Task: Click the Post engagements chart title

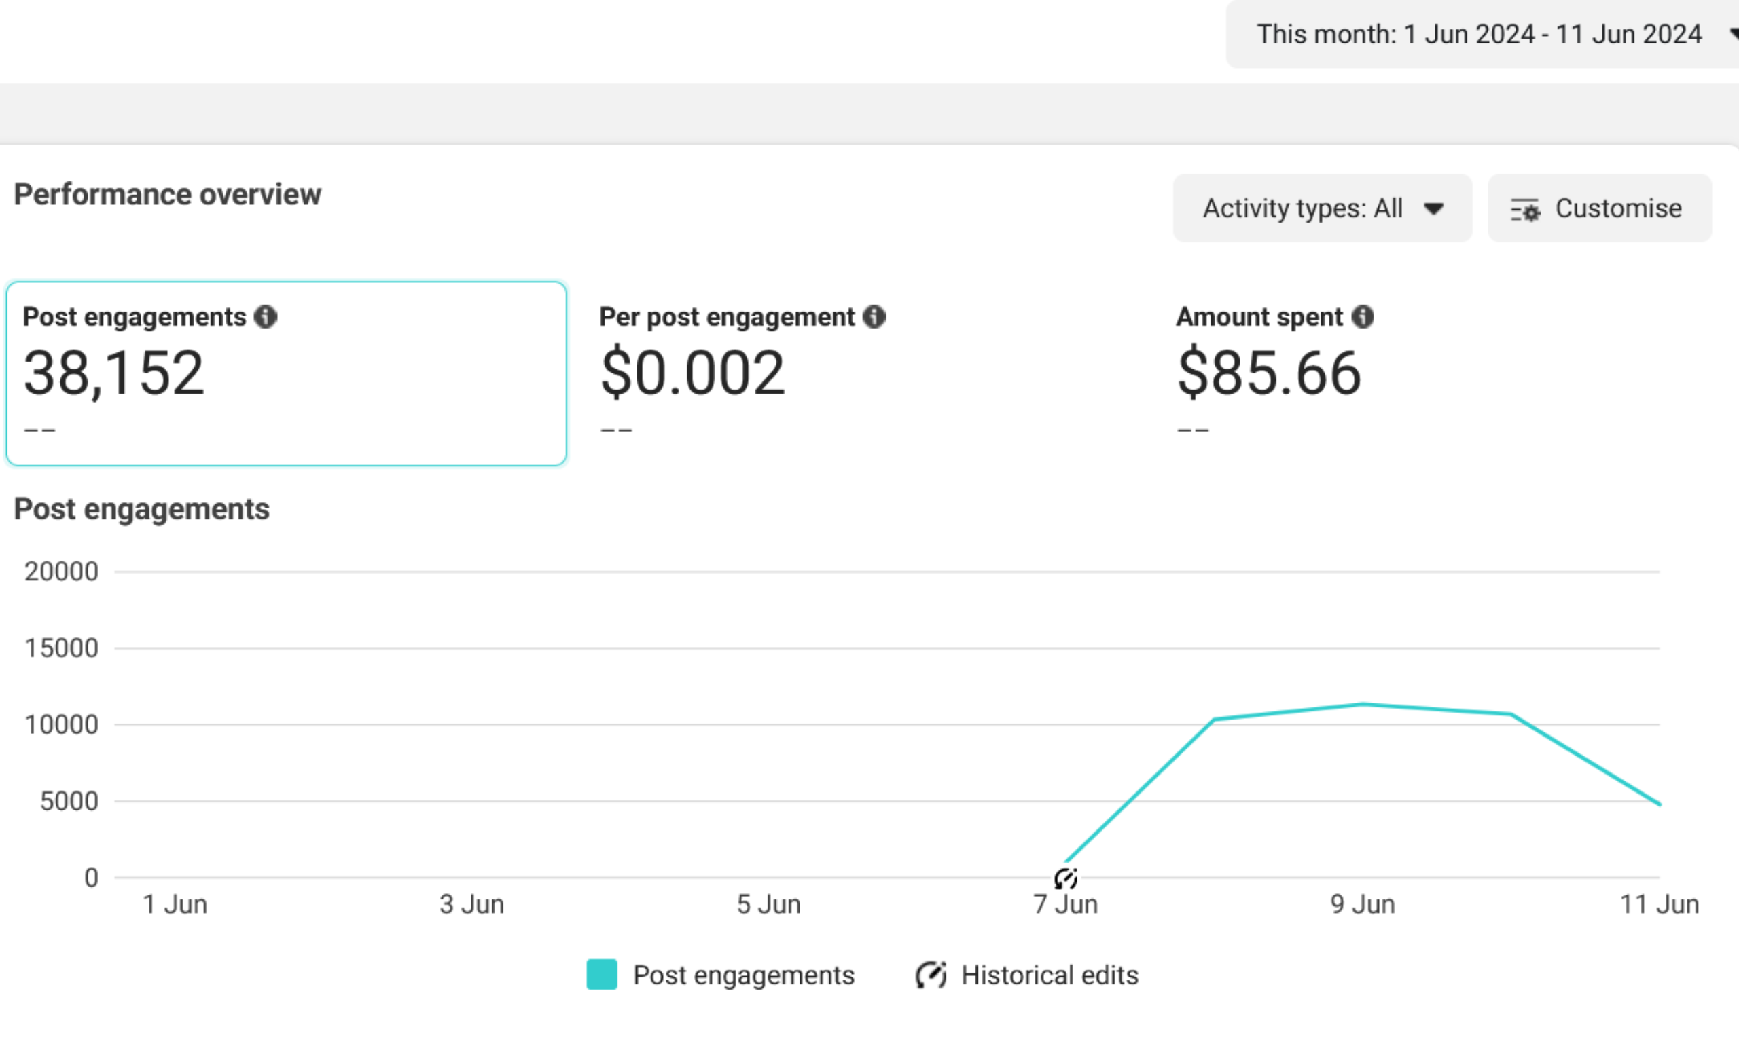Action: (x=141, y=509)
